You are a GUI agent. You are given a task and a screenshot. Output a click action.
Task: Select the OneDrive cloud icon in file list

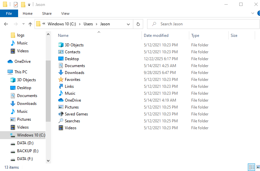(x=61, y=100)
